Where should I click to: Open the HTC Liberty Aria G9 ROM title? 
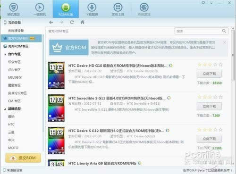102,163
